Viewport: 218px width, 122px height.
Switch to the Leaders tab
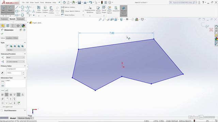pos(9,38)
